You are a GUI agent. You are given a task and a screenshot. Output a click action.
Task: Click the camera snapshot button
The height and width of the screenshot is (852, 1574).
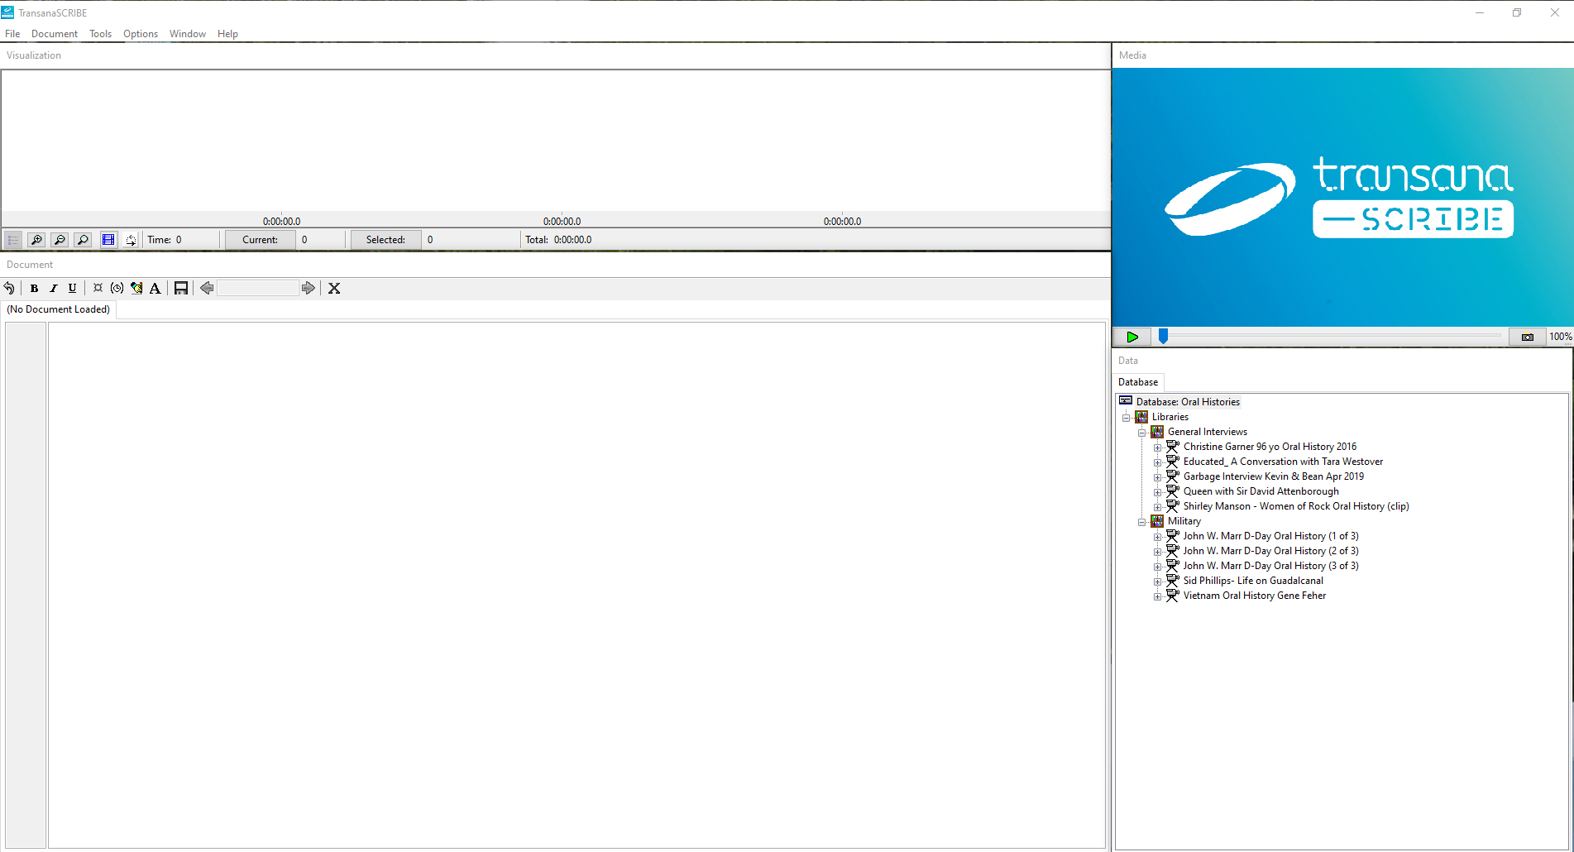point(1527,337)
